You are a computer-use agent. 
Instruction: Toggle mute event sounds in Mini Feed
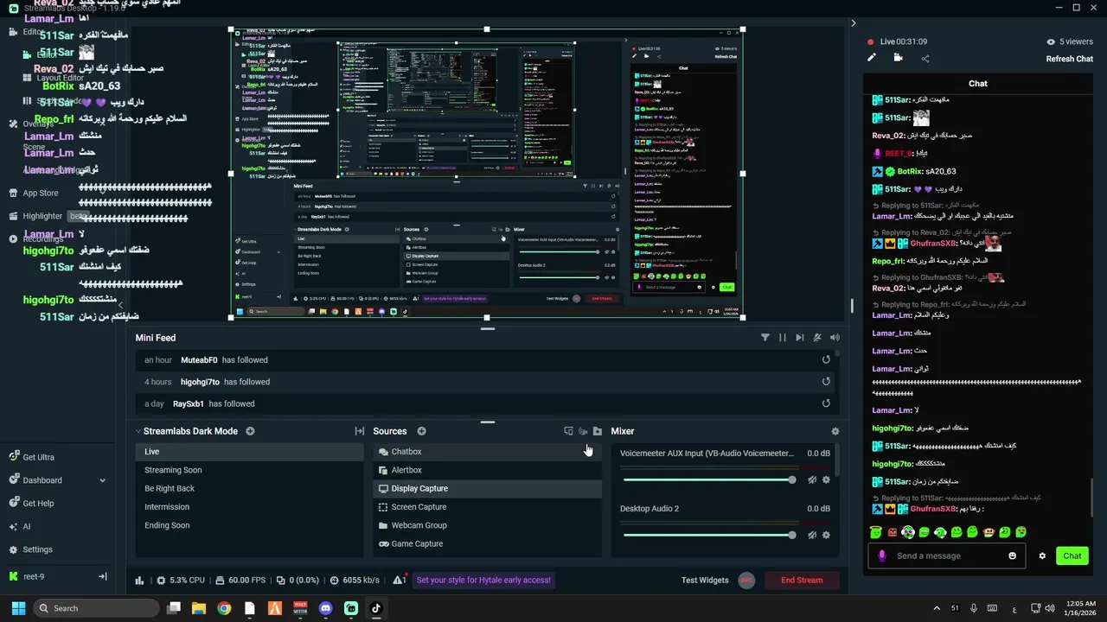tap(817, 338)
